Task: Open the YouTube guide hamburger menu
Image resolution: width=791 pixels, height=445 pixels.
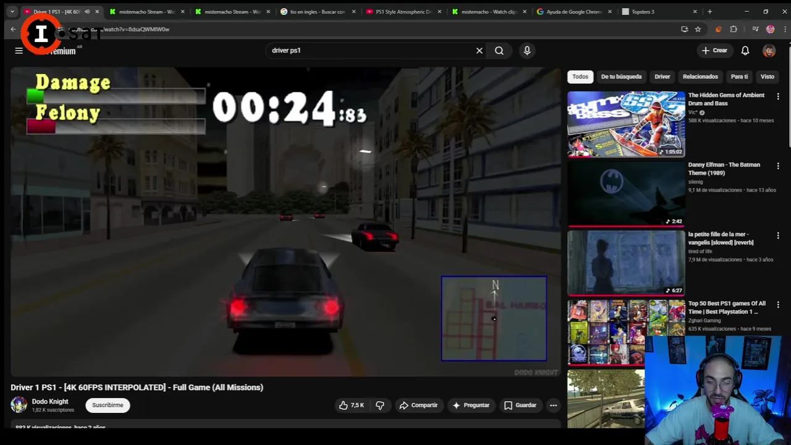Action: pos(19,51)
